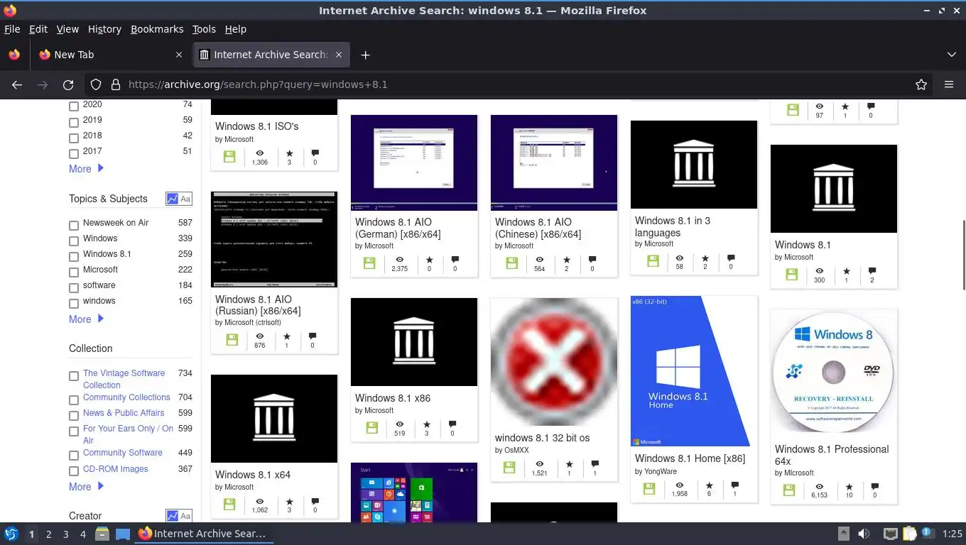
Task: Tick the Community Software collection checkbox
Action: click(74, 455)
